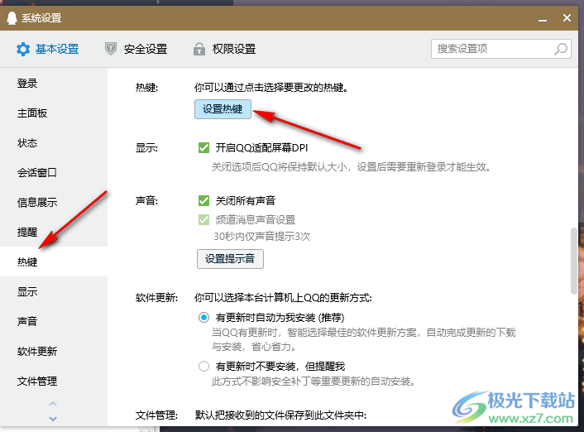Click the search magnifier icon
Screen dimensions: 584x432
click(x=561, y=49)
